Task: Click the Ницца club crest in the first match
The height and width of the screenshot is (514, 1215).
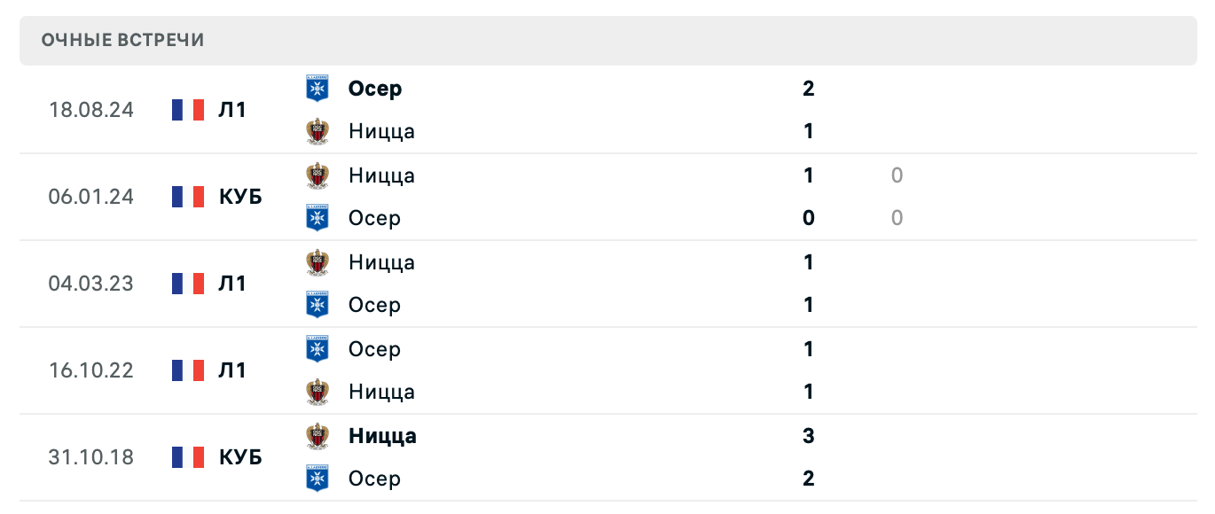Action: click(x=317, y=130)
